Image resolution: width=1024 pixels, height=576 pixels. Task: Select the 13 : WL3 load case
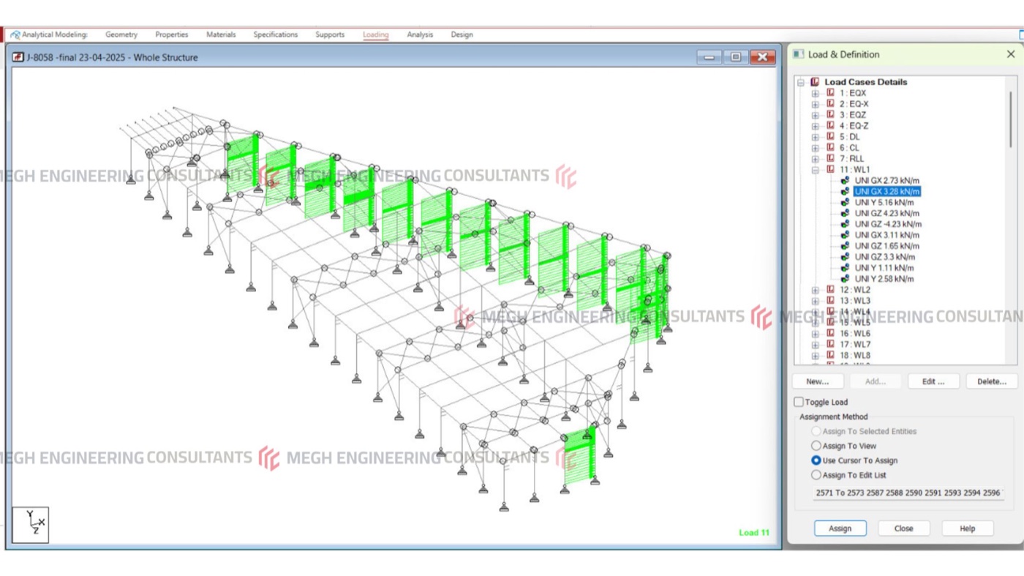coord(855,301)
